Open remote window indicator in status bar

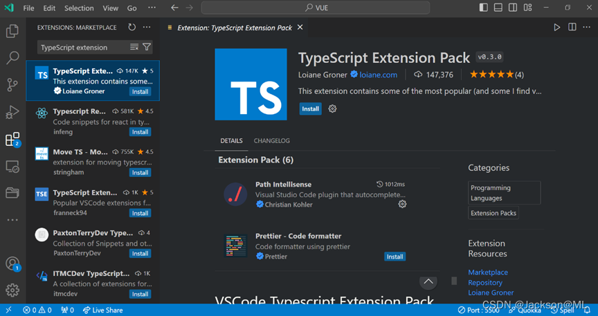(9, 310)
